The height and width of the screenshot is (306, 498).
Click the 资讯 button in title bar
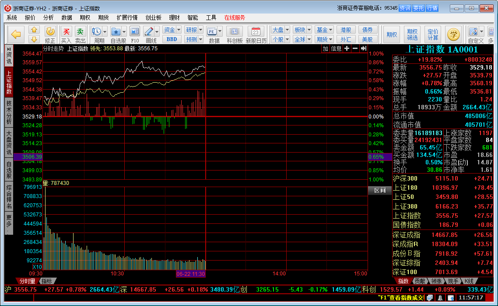[405, 8]
